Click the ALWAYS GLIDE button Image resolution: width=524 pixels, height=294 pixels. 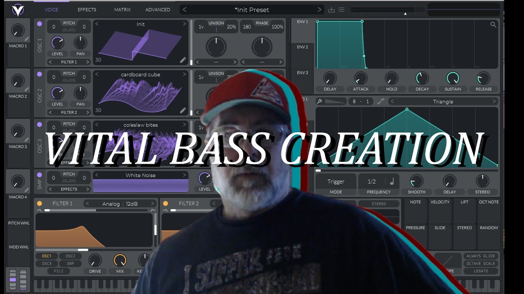coord(481,256)
